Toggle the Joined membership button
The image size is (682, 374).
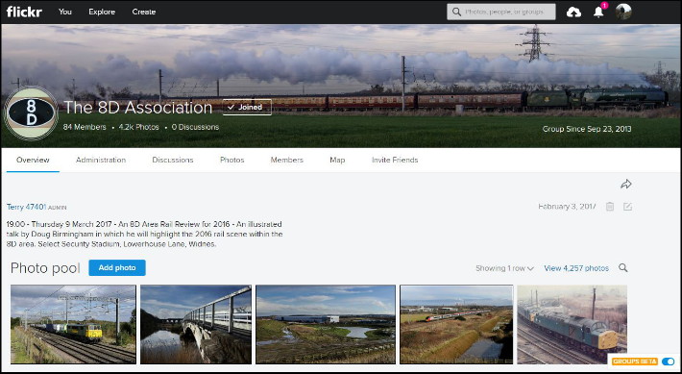[x=247, y=107]
